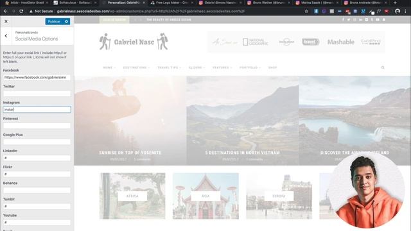Screen dimensions: 411x231
Task: Select the ASIA category thumbnail
Action: [205, 196]
